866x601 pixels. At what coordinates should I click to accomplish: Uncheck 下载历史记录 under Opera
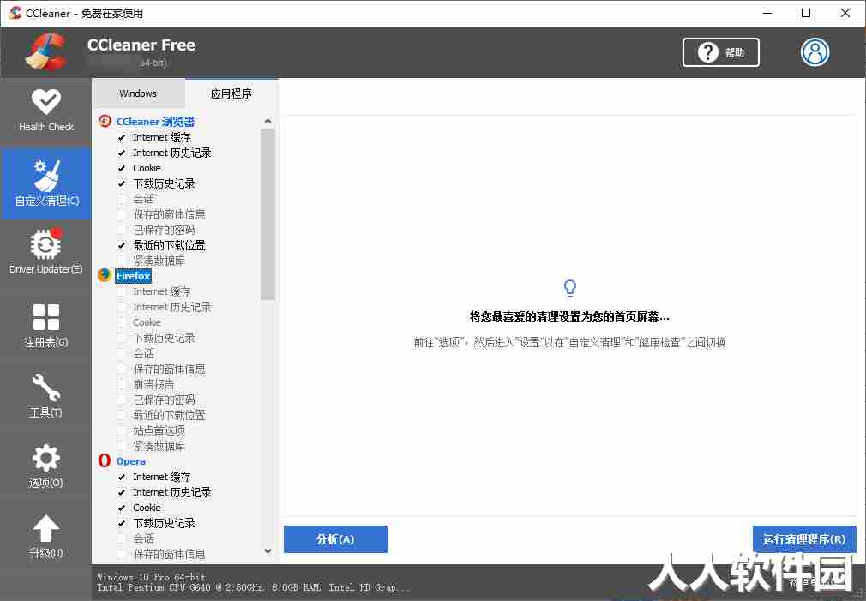pos(122,523)
